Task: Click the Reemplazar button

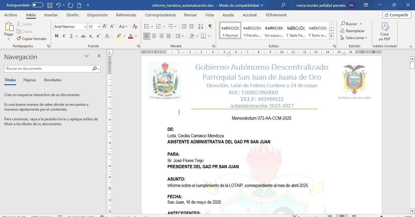Action: coord(352,31)
